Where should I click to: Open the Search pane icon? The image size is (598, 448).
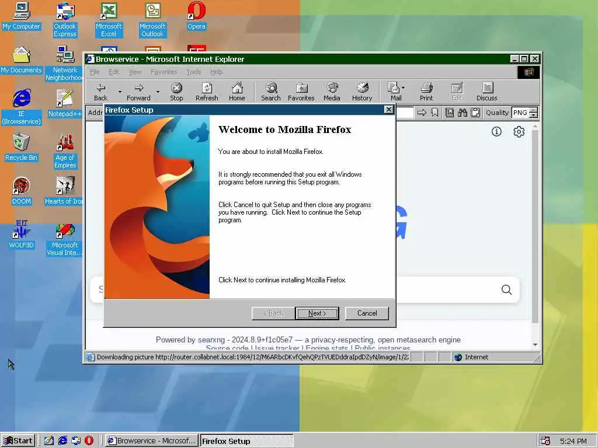point(271,92)
